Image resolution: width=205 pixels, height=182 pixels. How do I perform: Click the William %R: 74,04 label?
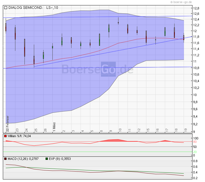click(19, 136)
